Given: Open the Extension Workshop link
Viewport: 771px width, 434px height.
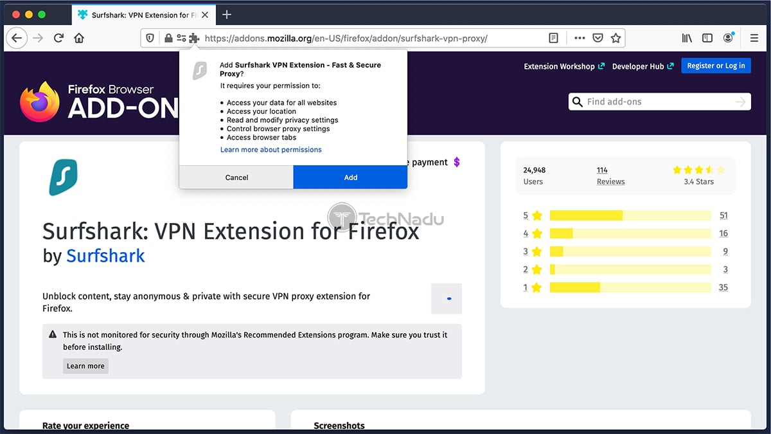Looking at the screenshot, I should pos(564,66).
